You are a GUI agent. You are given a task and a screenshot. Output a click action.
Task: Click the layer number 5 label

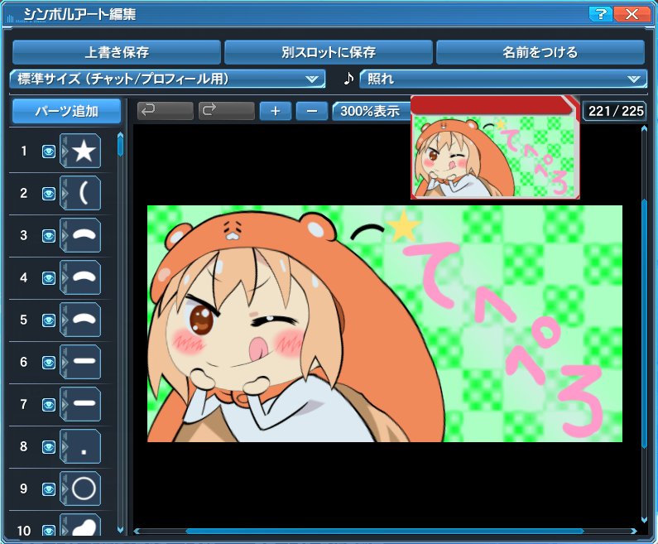(24, 320)
